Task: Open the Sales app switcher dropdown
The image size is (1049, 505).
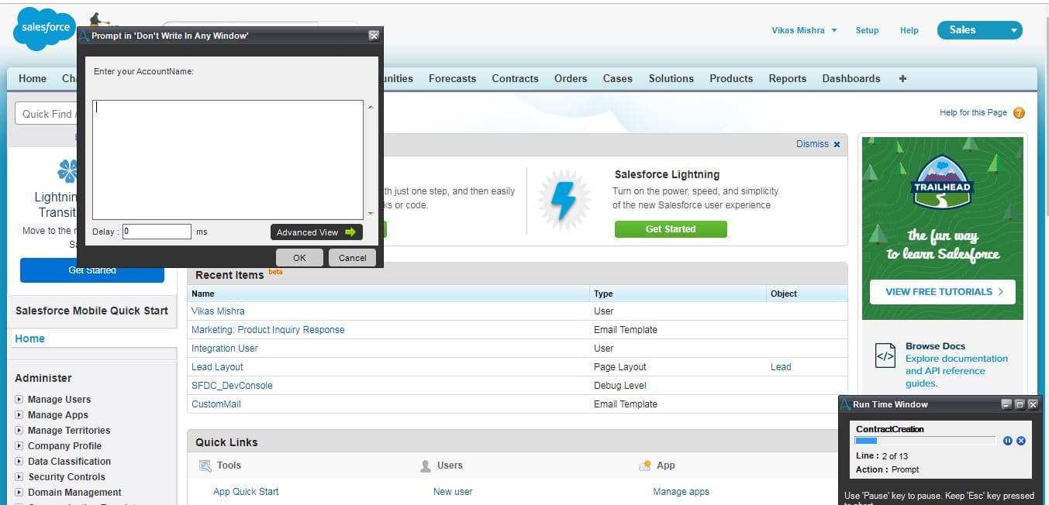Action: pyautogui.click(x=980, y=30)
